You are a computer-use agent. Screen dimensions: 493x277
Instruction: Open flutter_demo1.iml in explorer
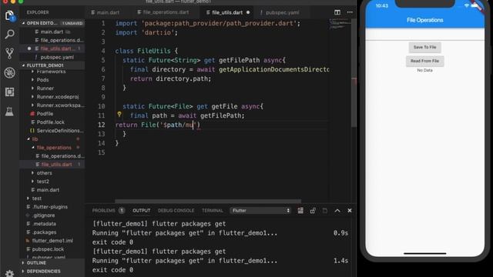(x=52, y=241)
